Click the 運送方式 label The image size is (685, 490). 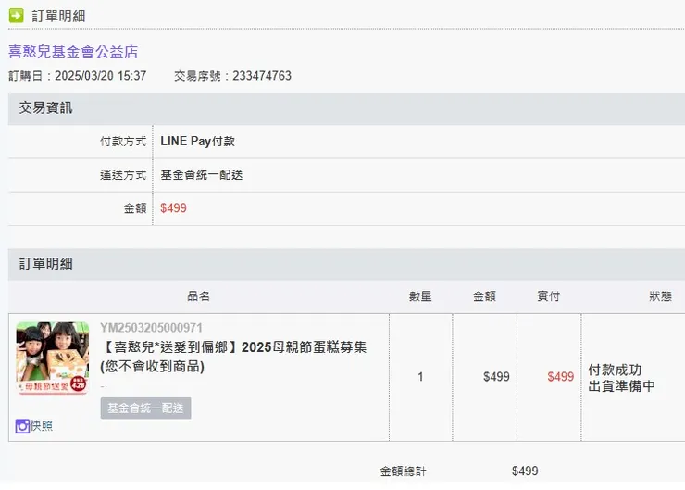pos(123,175)
